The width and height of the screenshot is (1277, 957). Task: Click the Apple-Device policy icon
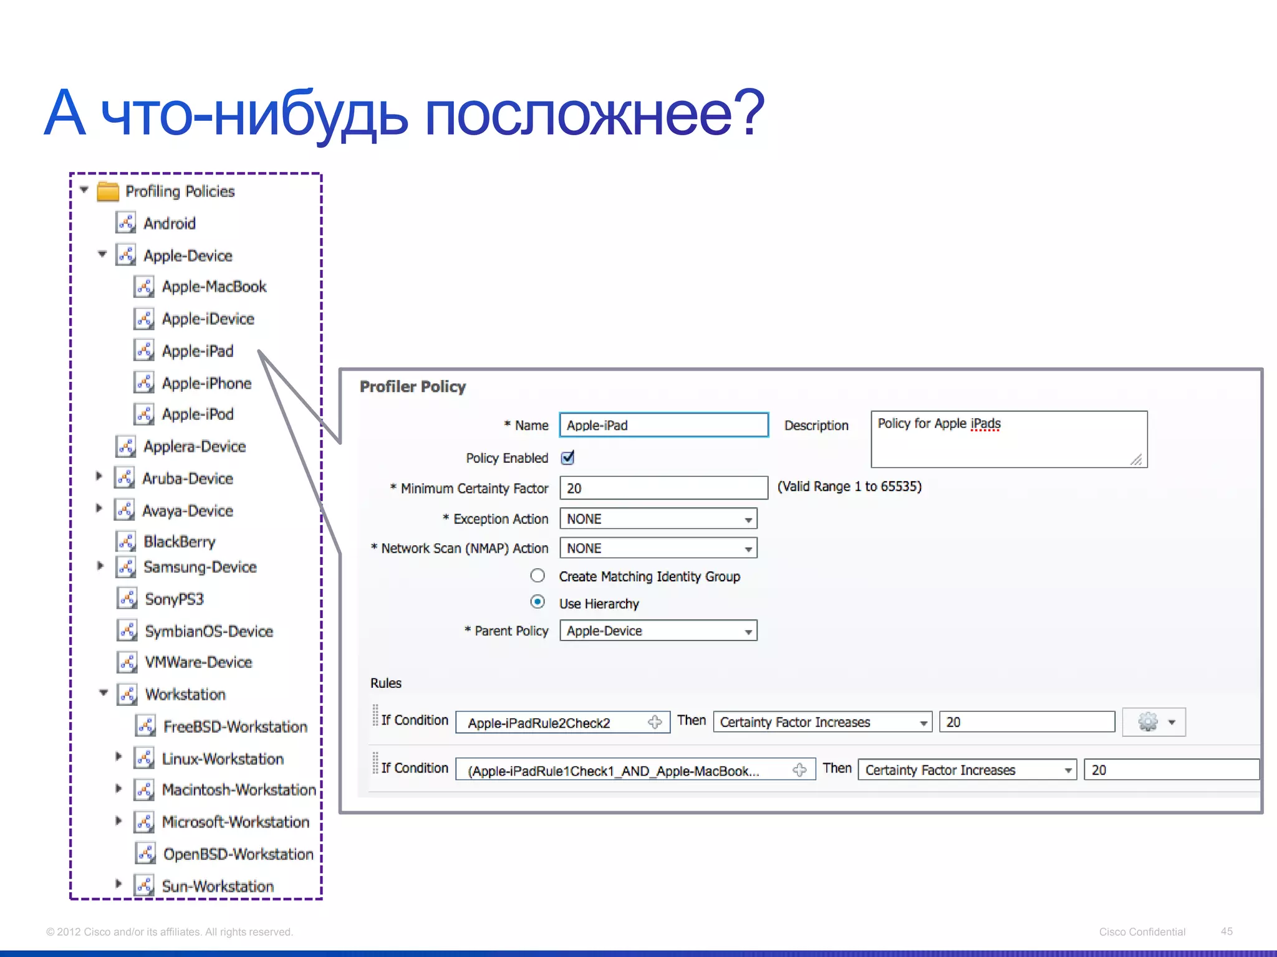tap(126, 255)
